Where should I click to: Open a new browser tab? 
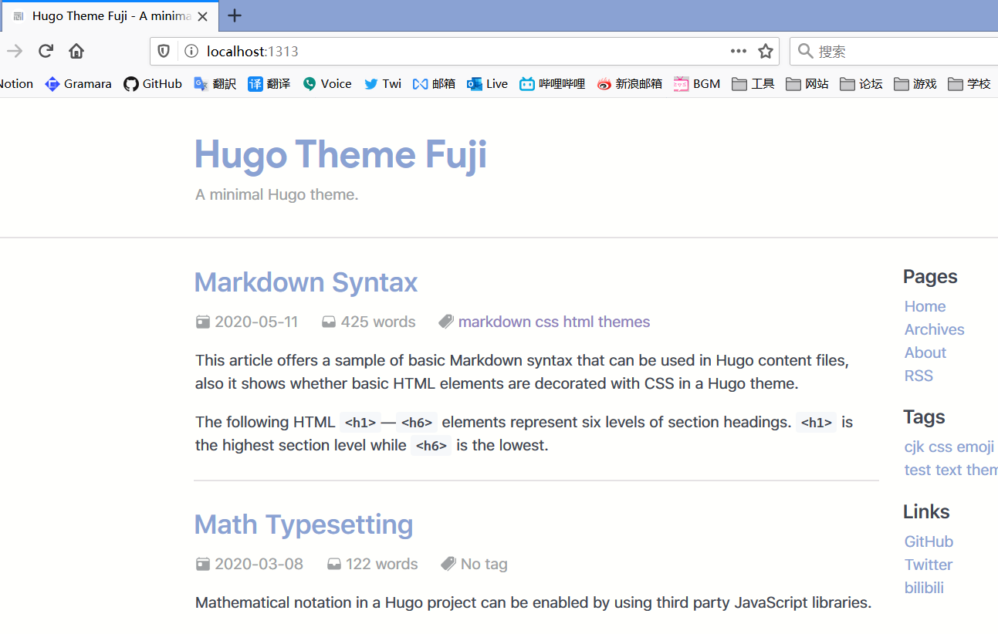(234, 15)
